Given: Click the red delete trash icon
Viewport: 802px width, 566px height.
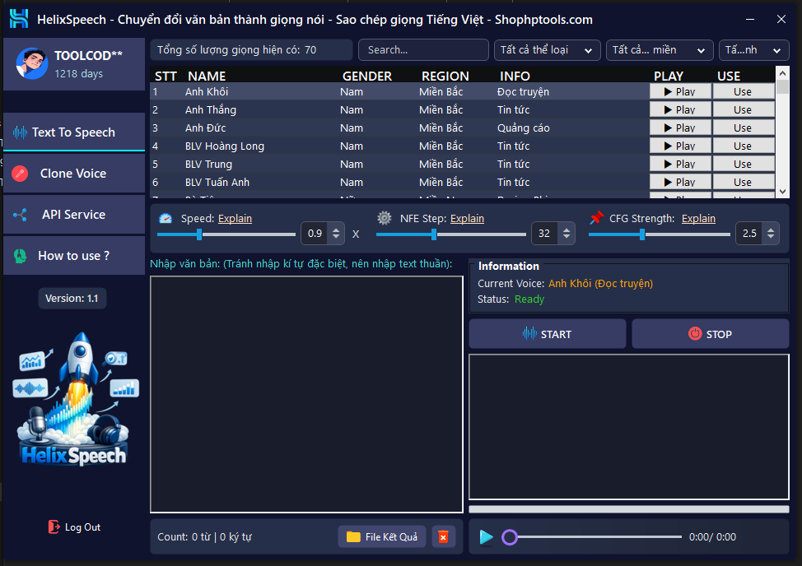Looking at the screenshot, I should click(443, 537).
